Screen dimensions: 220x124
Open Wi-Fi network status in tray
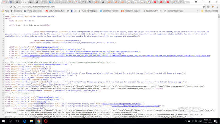click(193, 121)
